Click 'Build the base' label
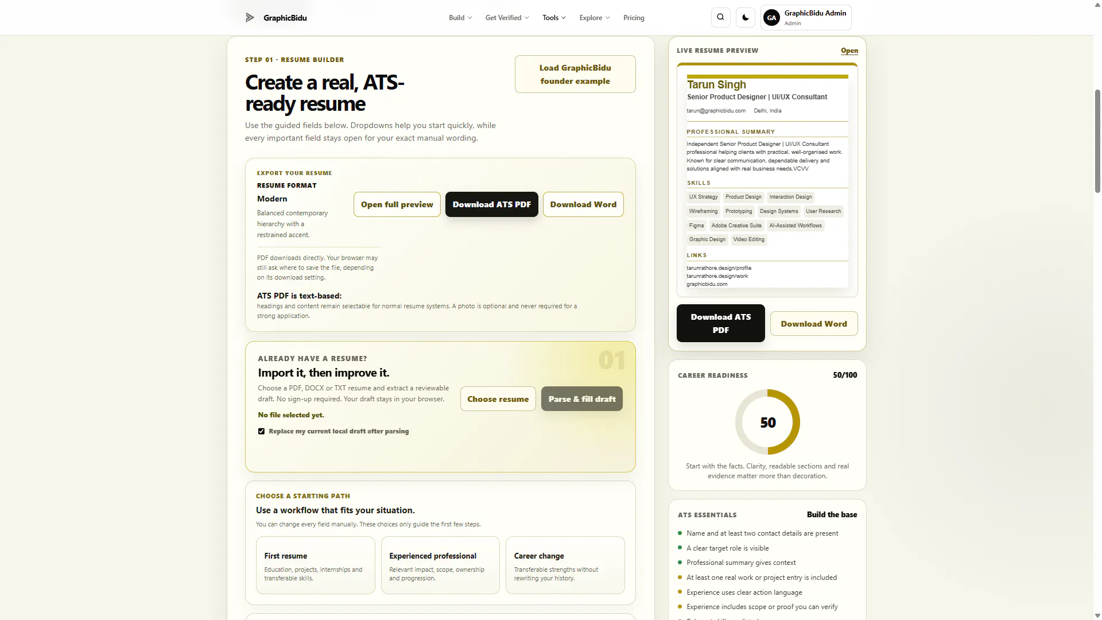The image size is (1102, 620). click(832, 514)
